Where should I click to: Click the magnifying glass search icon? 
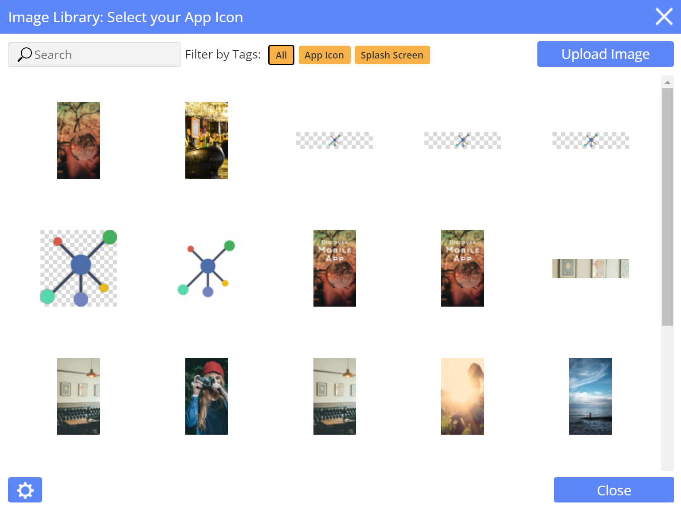point(24,55)
